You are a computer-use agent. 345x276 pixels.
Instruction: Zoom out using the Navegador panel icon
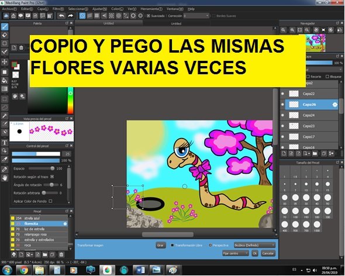[307, 30]
